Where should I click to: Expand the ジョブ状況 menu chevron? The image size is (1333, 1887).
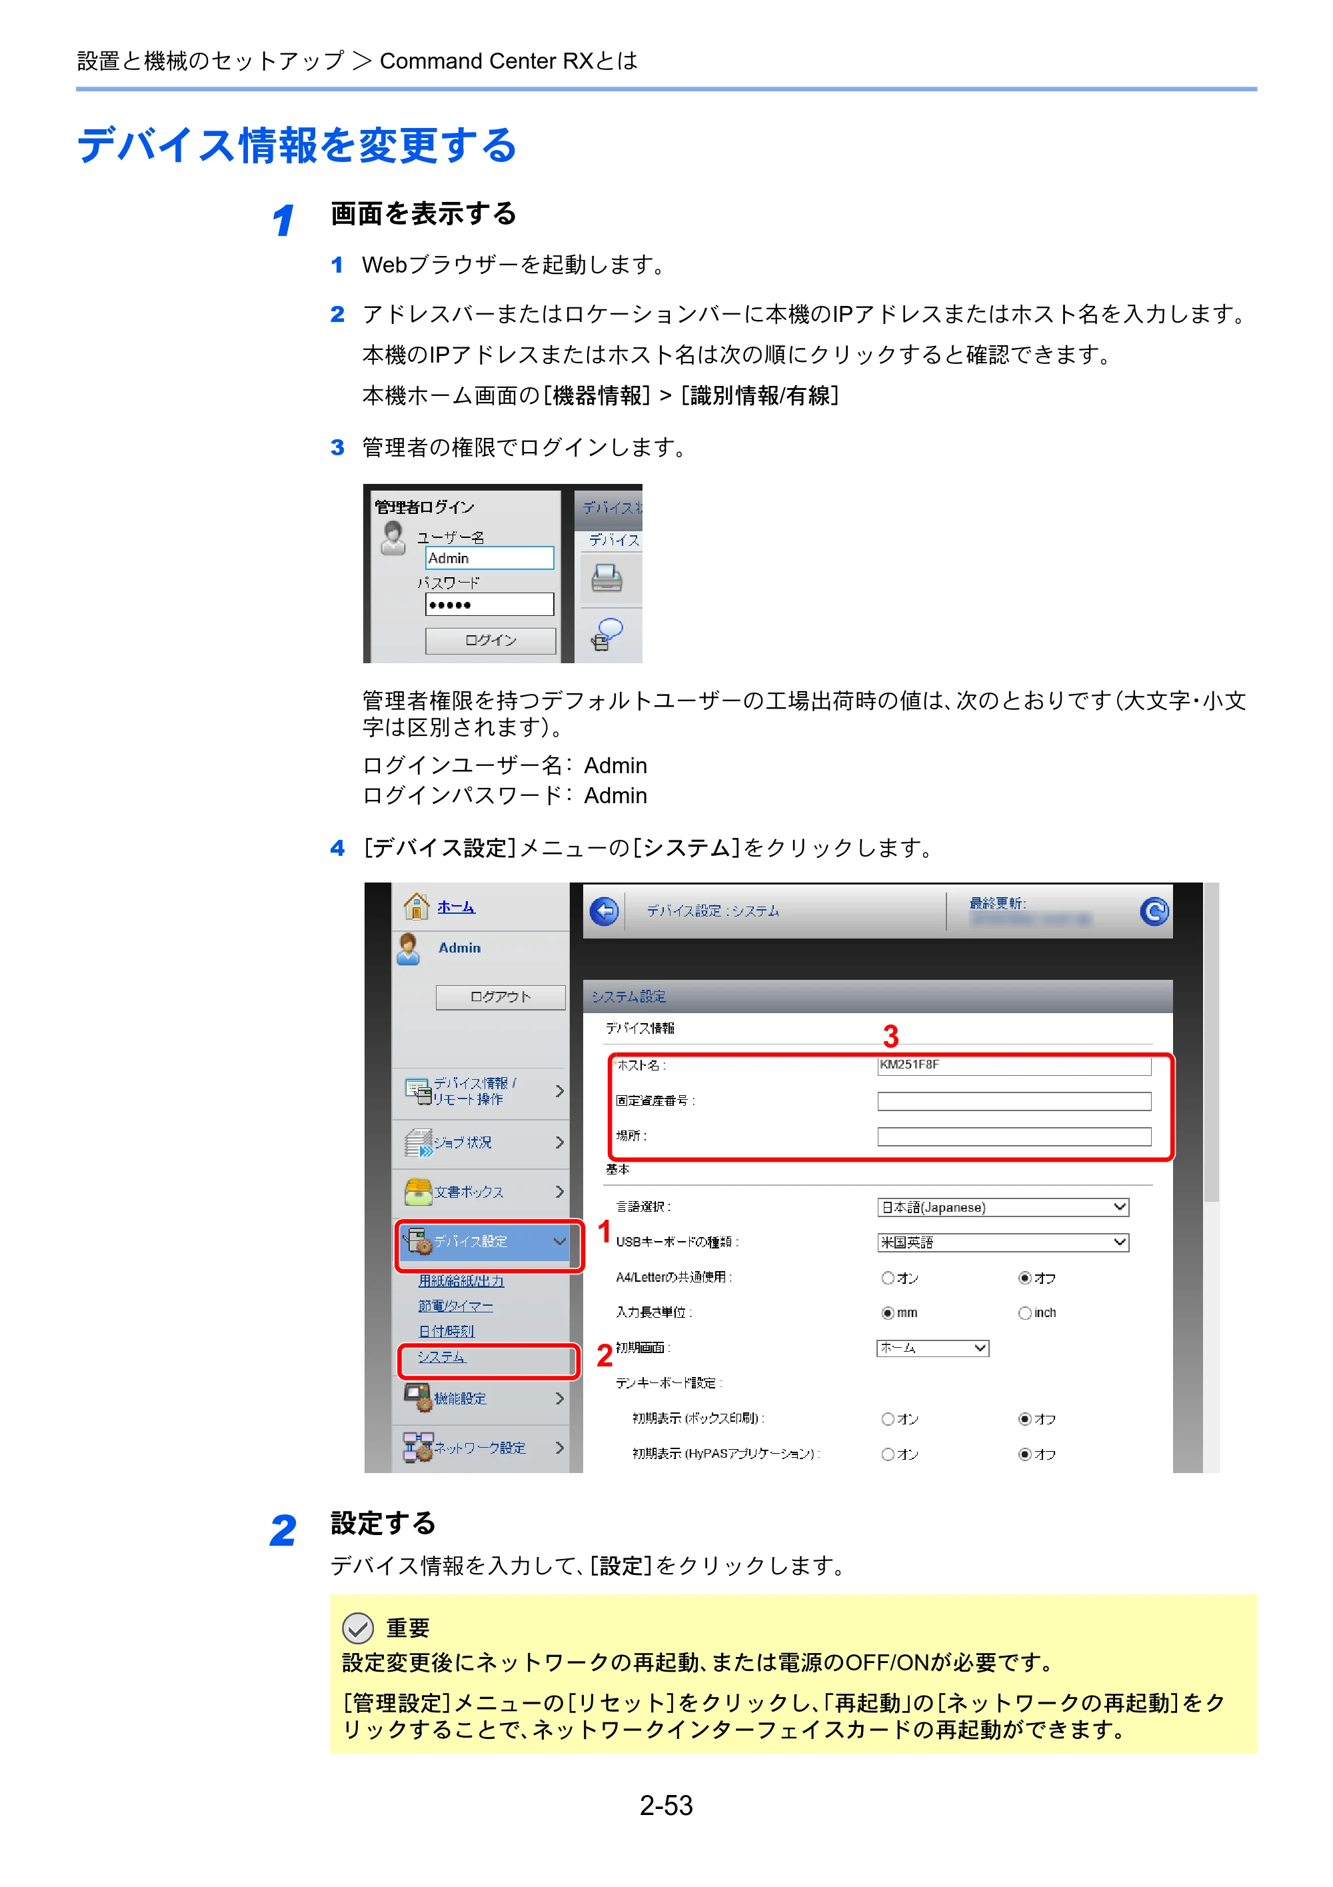(560, 1142)
